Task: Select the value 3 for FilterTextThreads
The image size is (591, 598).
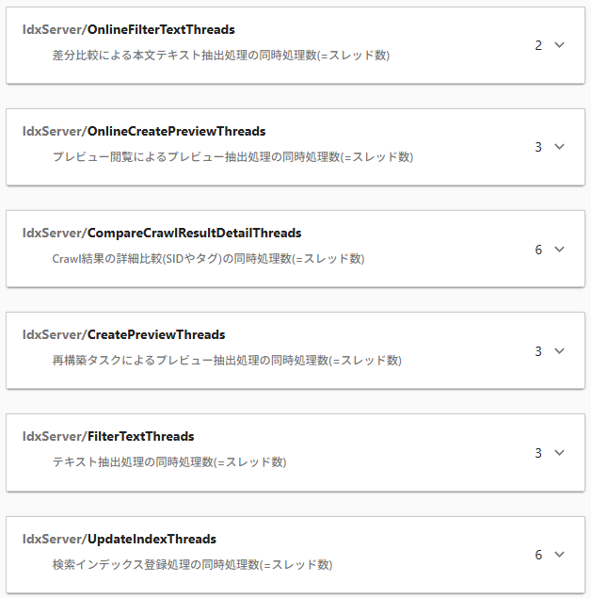Action: click(538, 453)
